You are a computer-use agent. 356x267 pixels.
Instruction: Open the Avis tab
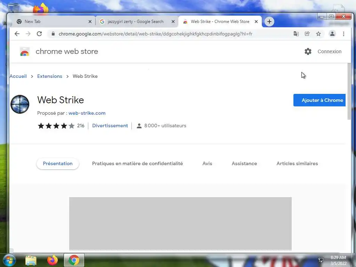(207, 163)
